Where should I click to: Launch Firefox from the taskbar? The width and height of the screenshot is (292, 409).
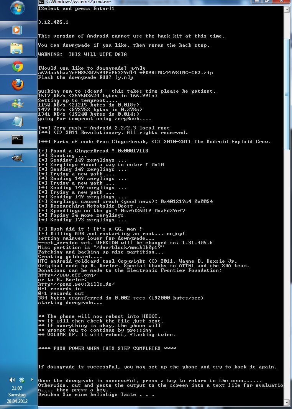pos(18,85)
